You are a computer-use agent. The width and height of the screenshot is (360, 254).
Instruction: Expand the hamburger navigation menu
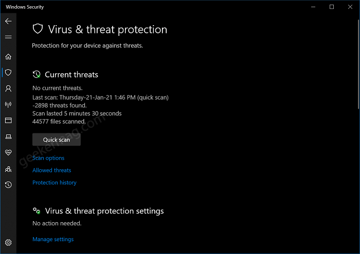tap(8, 37)
